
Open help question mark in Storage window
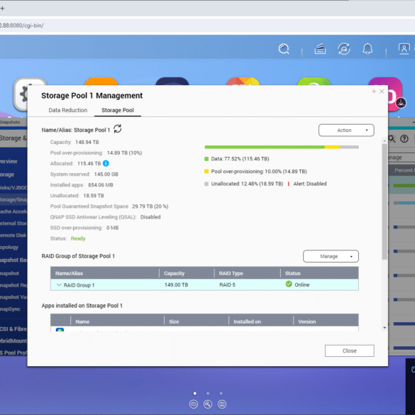pyautogui.click(x=404, y=138)
